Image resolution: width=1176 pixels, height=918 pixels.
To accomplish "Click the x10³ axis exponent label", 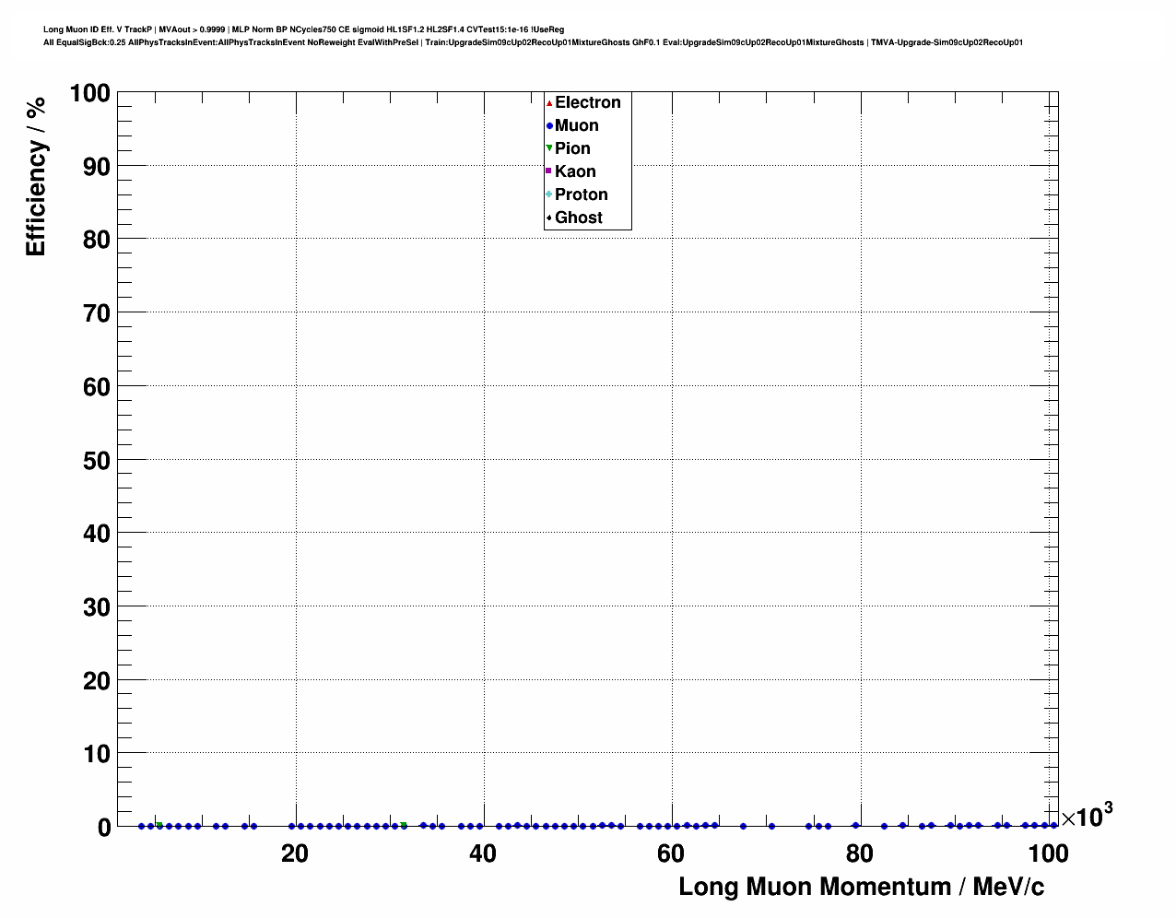I will pos(1086,816).
